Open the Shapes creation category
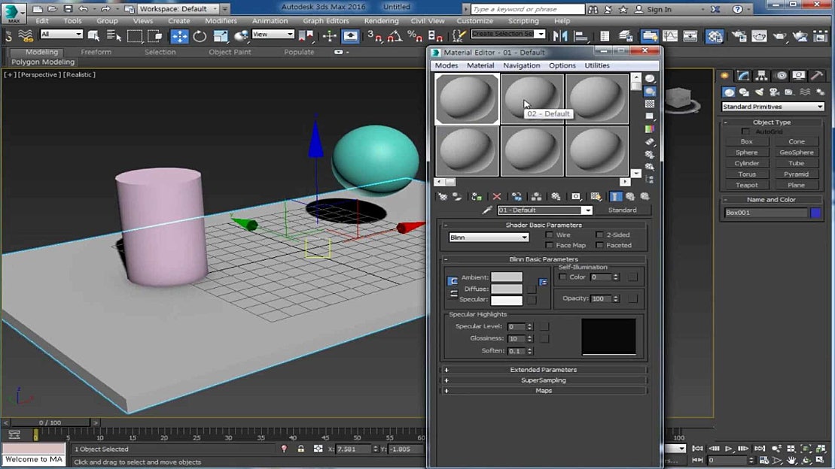This screenshot has height=469, width=835. [x=744, y=91]
